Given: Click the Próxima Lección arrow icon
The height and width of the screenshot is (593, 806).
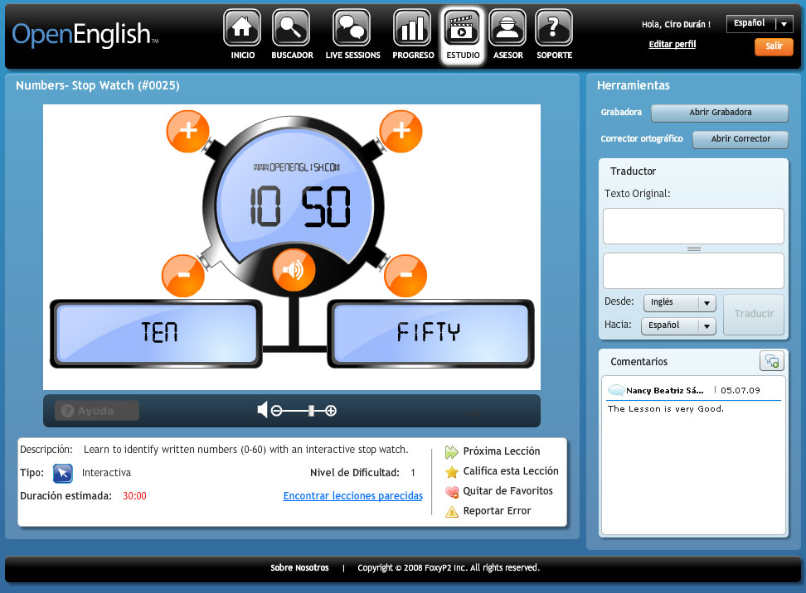Looking at the screenshot, I should [x=452, y=452].
